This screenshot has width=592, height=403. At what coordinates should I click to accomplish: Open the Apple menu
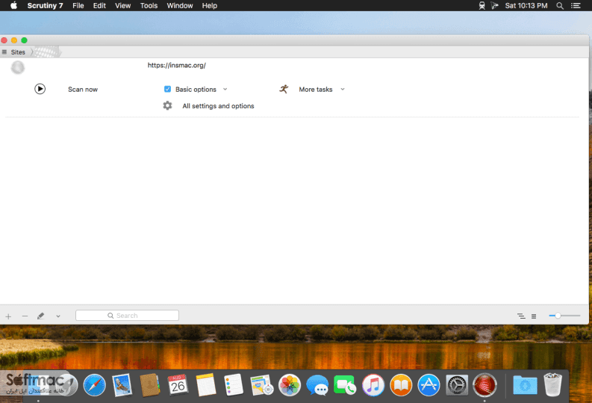pyautogui.click(x=13, y=6)
